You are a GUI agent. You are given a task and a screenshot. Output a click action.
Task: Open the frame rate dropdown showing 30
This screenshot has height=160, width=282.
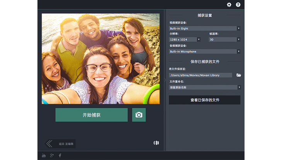pyautogui.click(x=224, y=39)
